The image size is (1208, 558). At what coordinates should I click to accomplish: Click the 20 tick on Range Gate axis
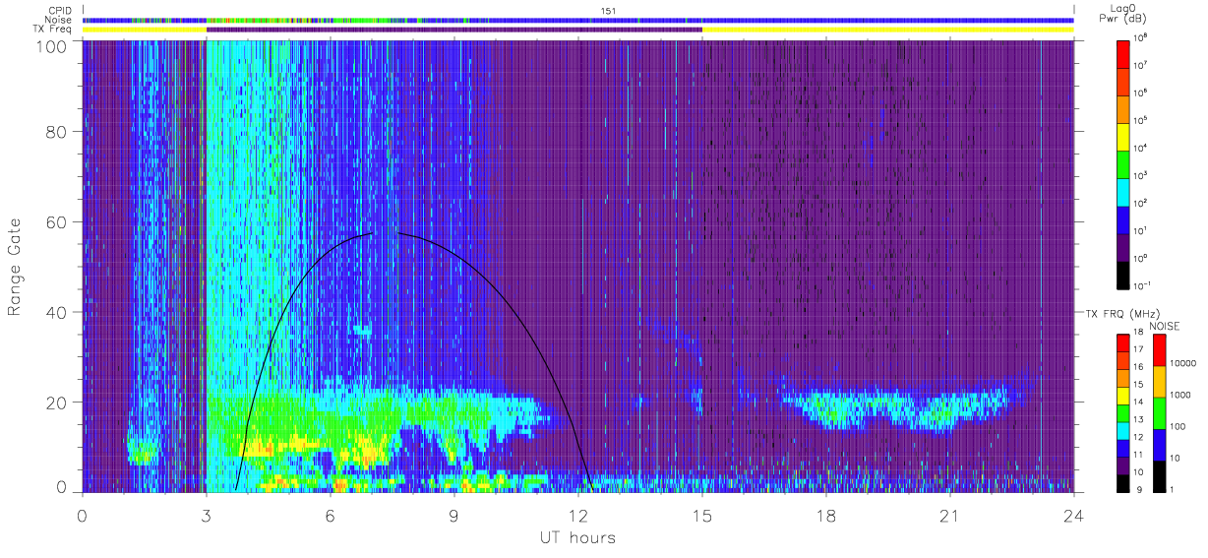pyautogui.click(x=55, y=403)
